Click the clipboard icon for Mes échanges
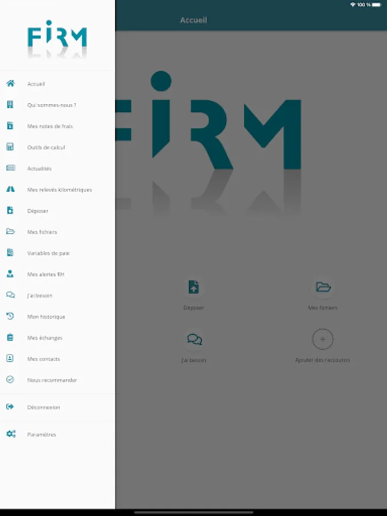 click(10, 337)
